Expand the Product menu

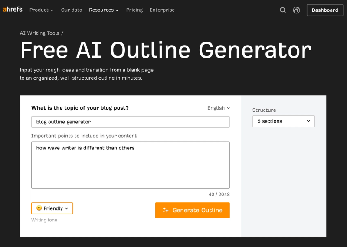[41, 10]
